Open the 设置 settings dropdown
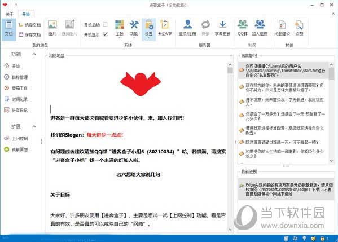The width and height of the screenshot is (338, 242). 148,29
